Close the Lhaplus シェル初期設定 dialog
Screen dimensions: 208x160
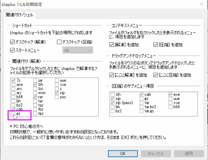tap(202, 4)
